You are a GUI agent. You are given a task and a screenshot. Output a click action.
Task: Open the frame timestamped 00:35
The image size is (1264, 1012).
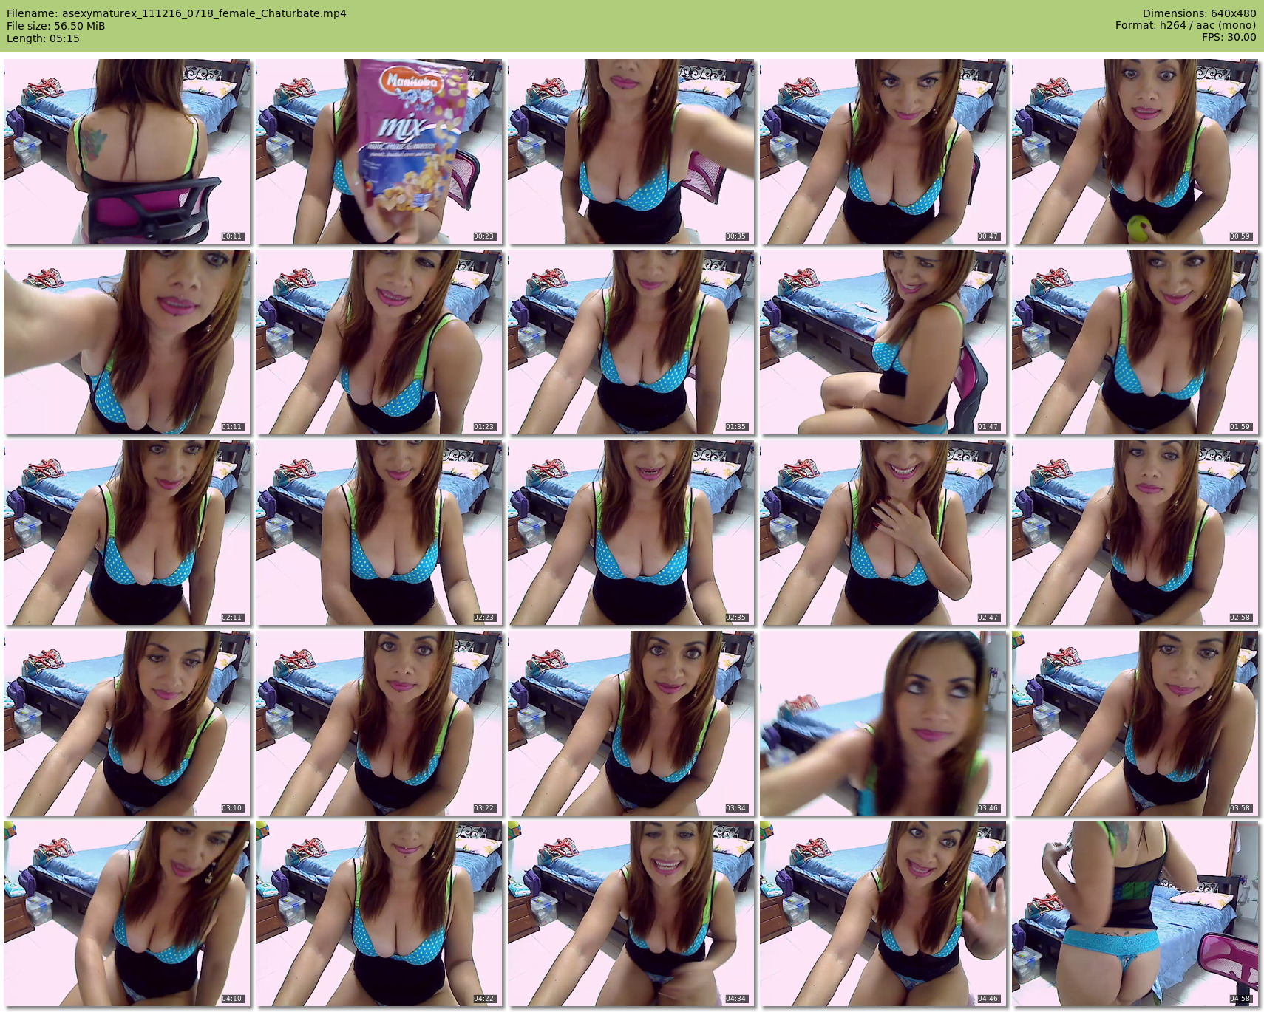[x=631, y=151]
